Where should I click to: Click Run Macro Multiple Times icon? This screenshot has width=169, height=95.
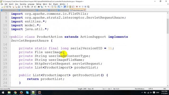(85, 7)
